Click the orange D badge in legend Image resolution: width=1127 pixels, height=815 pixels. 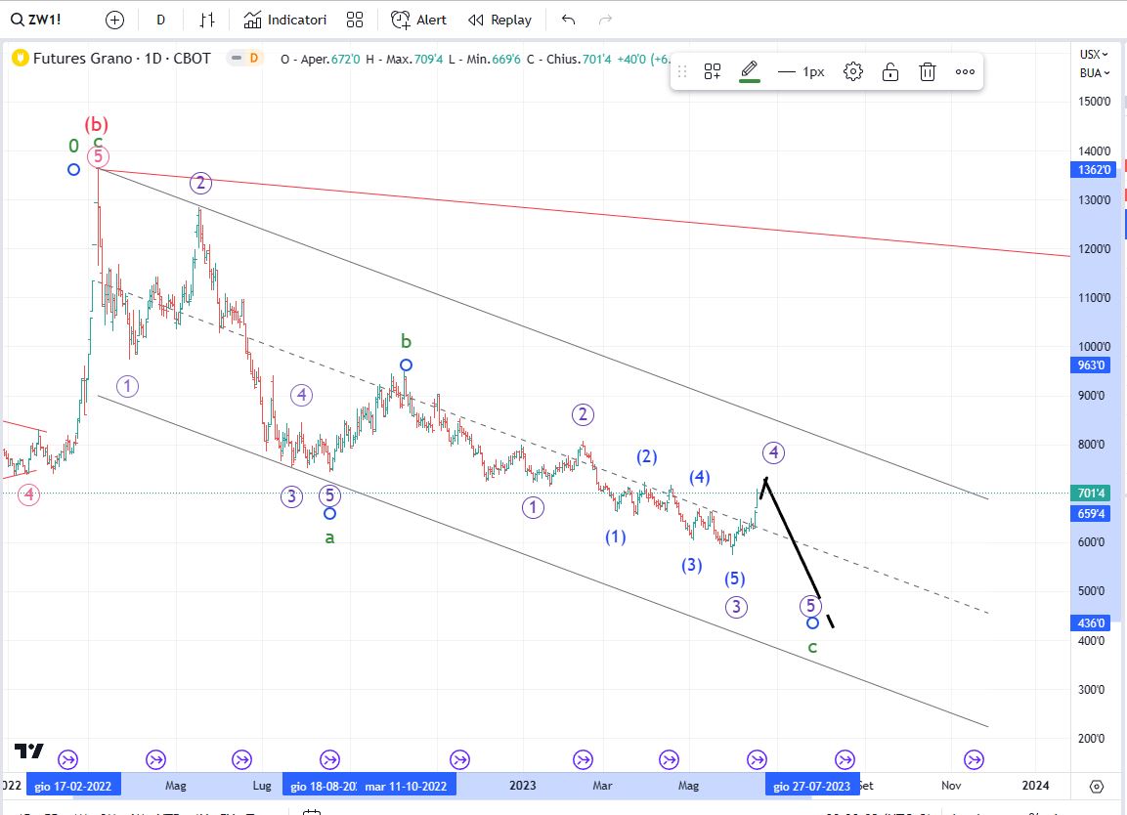coord(254,58)
